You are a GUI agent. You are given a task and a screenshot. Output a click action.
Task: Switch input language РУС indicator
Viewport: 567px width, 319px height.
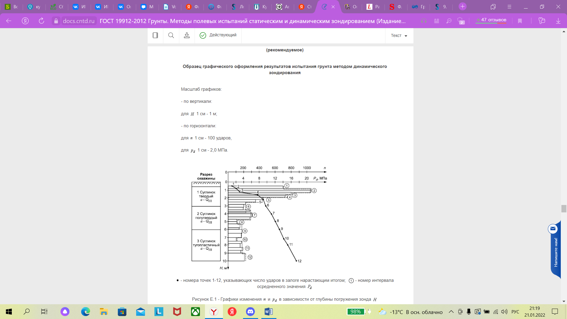tap(515, 312)
